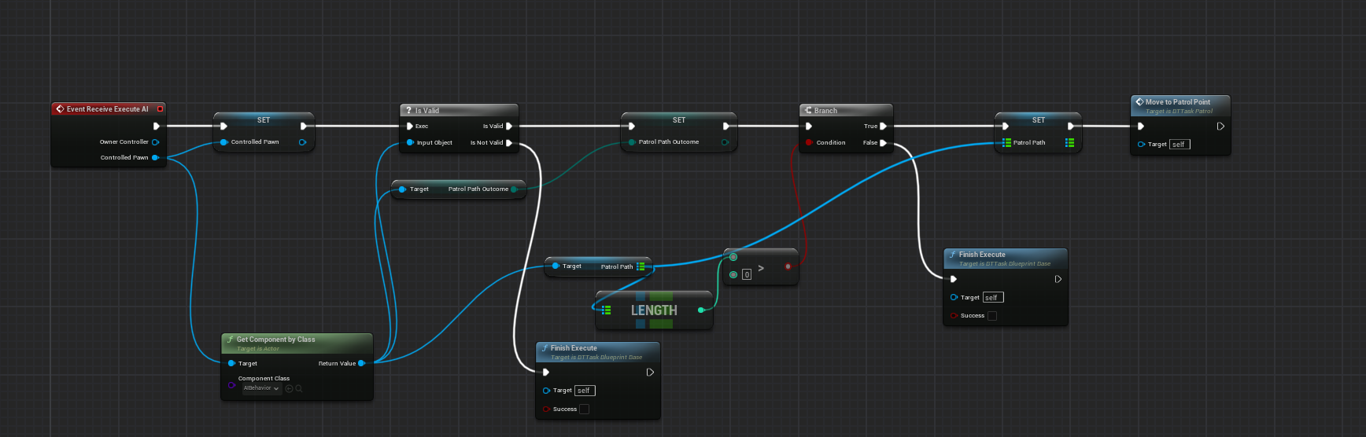
Task: Click the array output pin on SET Patrol Path
Action: pos(1069,143)
